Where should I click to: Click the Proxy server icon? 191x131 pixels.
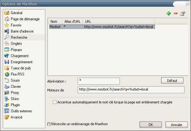click(7, 93)
